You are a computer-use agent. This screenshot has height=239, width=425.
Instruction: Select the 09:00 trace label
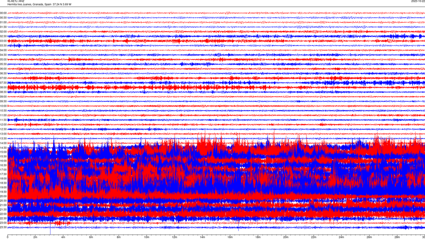point(4,97)
